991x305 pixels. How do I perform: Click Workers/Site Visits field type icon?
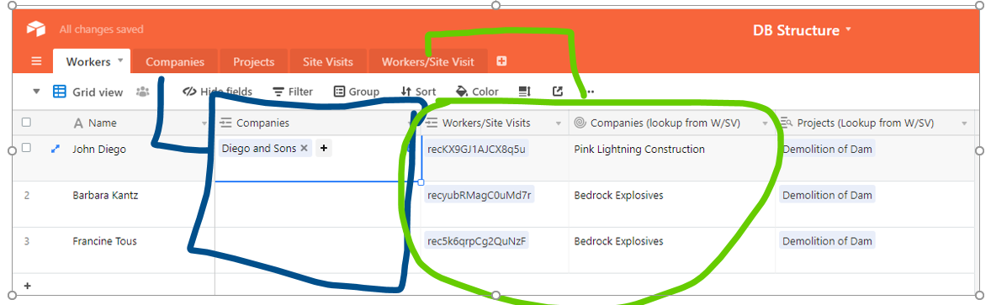[x=432, y=123]
